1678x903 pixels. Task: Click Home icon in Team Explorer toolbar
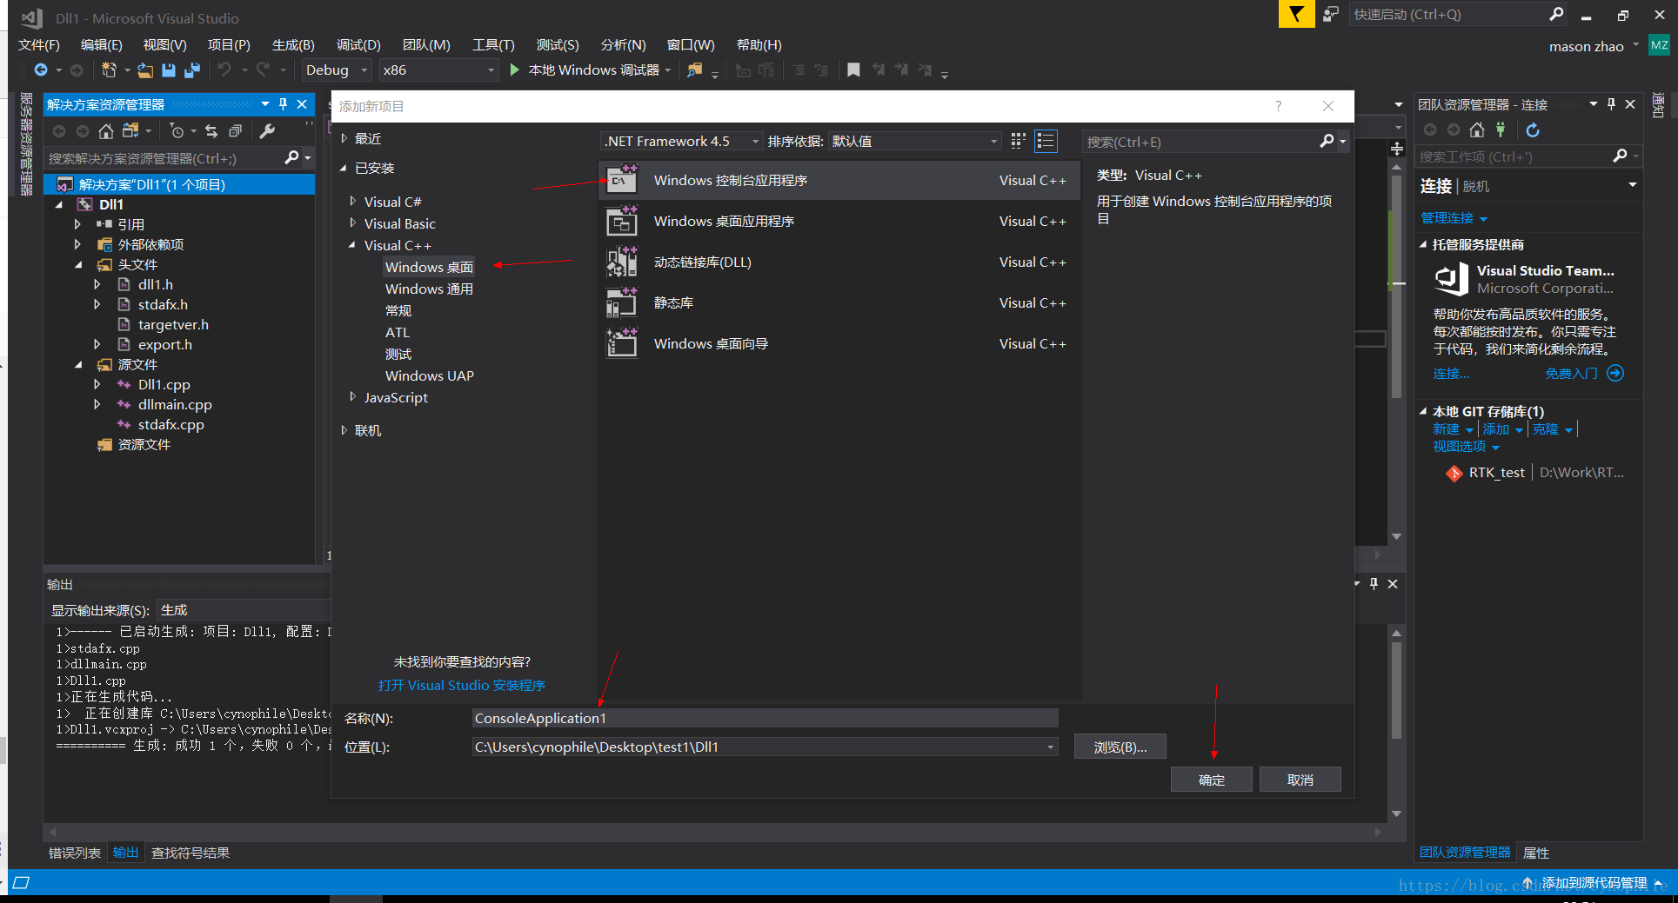coord(1477,130)
